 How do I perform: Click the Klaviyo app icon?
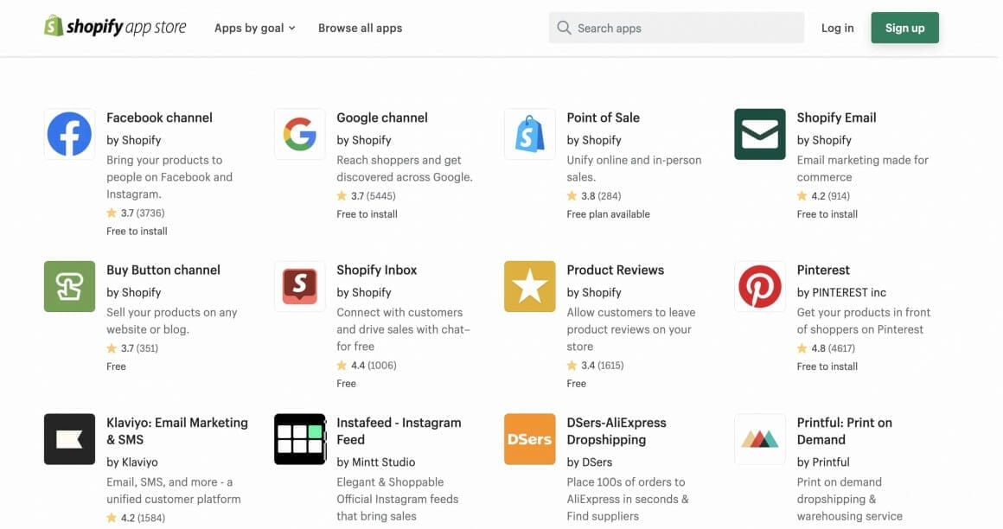pyautogui.click(x=69, y=438)
